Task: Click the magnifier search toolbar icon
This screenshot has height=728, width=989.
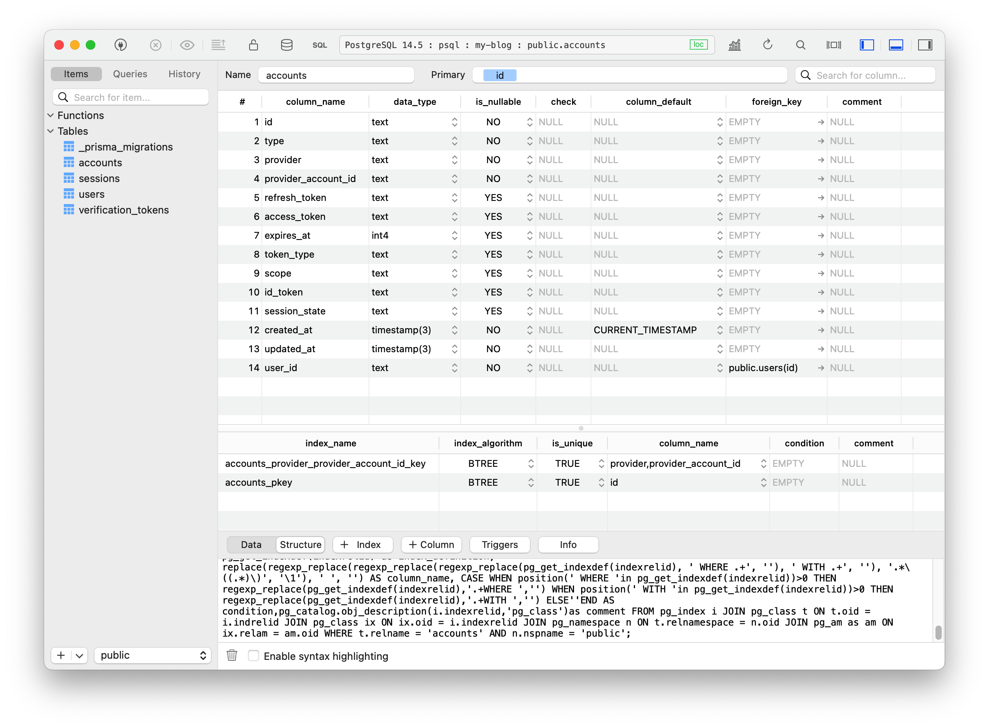Action: [x=800, y=45]
